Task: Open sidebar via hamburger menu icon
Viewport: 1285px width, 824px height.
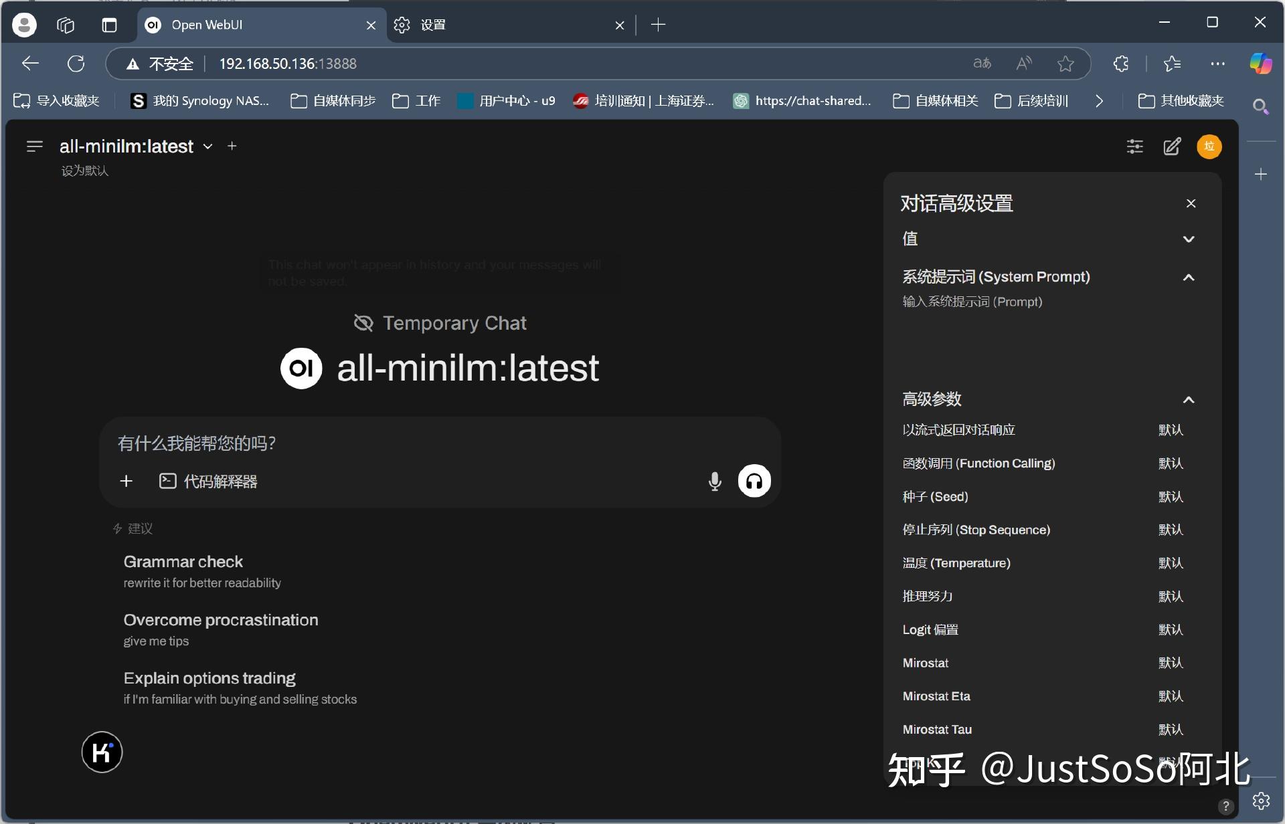Action: click(x=33, y=146)
